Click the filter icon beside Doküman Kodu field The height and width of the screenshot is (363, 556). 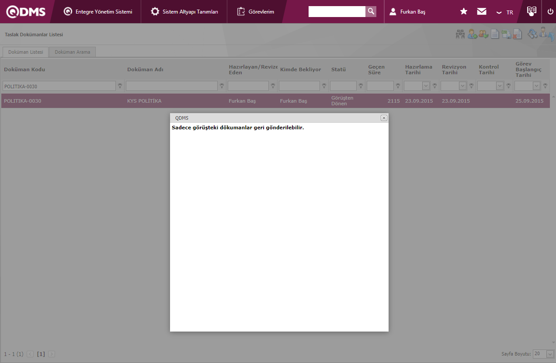(x=120, y=86)
